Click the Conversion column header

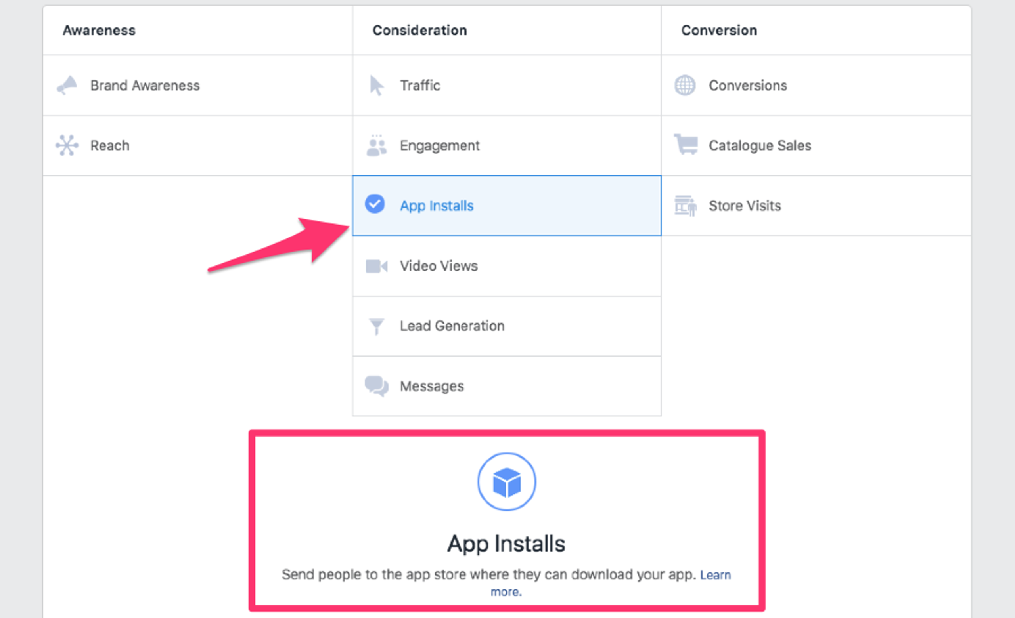click(x=719, y=31)
